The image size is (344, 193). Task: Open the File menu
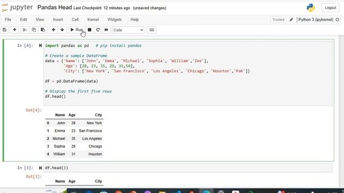tap(8, 20)
